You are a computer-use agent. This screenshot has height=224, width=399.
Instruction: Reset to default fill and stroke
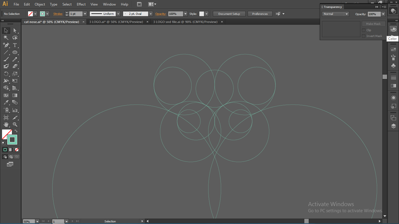tap(4, 143)
